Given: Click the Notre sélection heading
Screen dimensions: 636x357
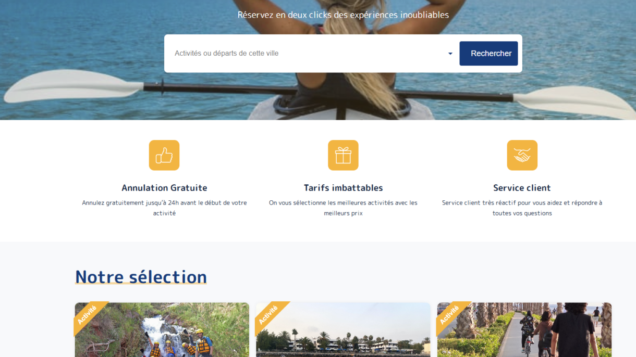Looking at the screenshot, I should [x=141, y=277].
